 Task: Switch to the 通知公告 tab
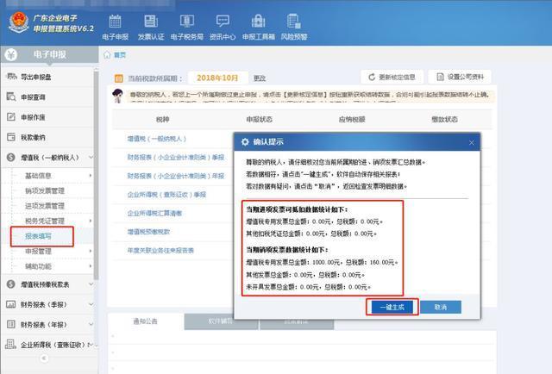146,319
